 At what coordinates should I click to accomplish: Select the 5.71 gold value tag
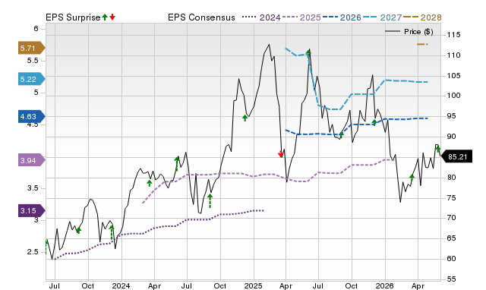coord(31,48)
